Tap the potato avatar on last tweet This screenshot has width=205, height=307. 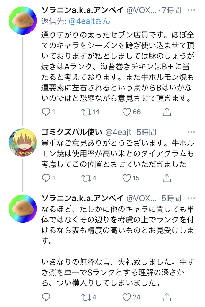click(x=23, y=209)
